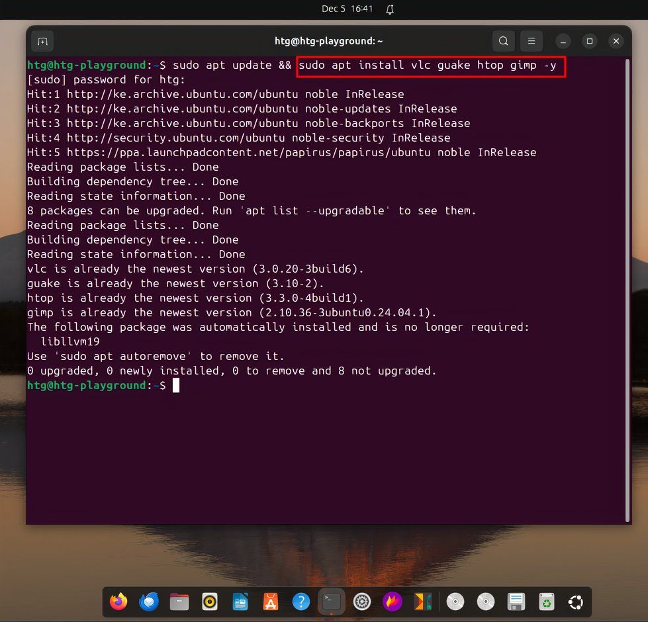Click the terminal prompt cursor area
648x622 pixels.
coord(177,385)
